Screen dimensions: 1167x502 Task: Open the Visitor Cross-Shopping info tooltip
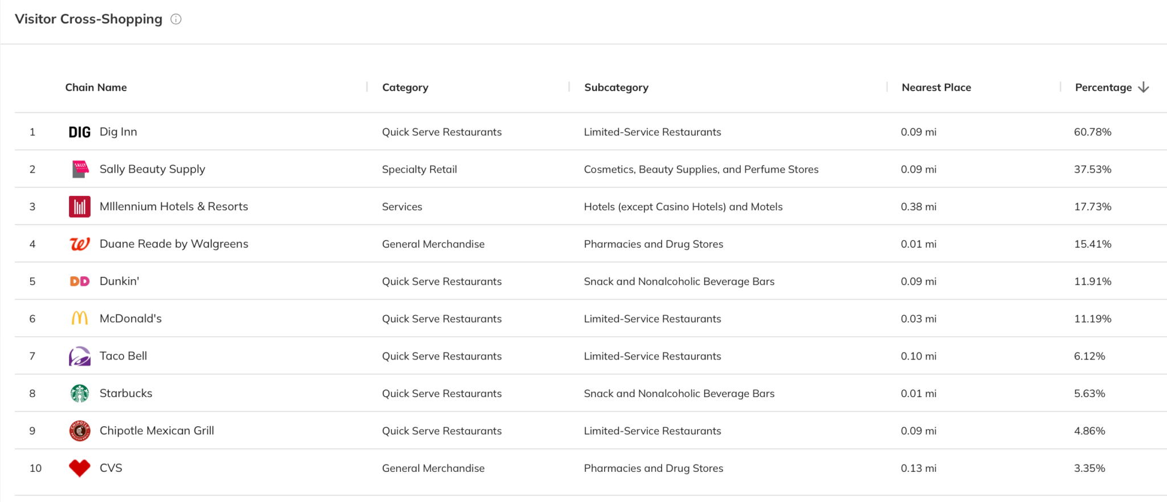tap(177, 19)
